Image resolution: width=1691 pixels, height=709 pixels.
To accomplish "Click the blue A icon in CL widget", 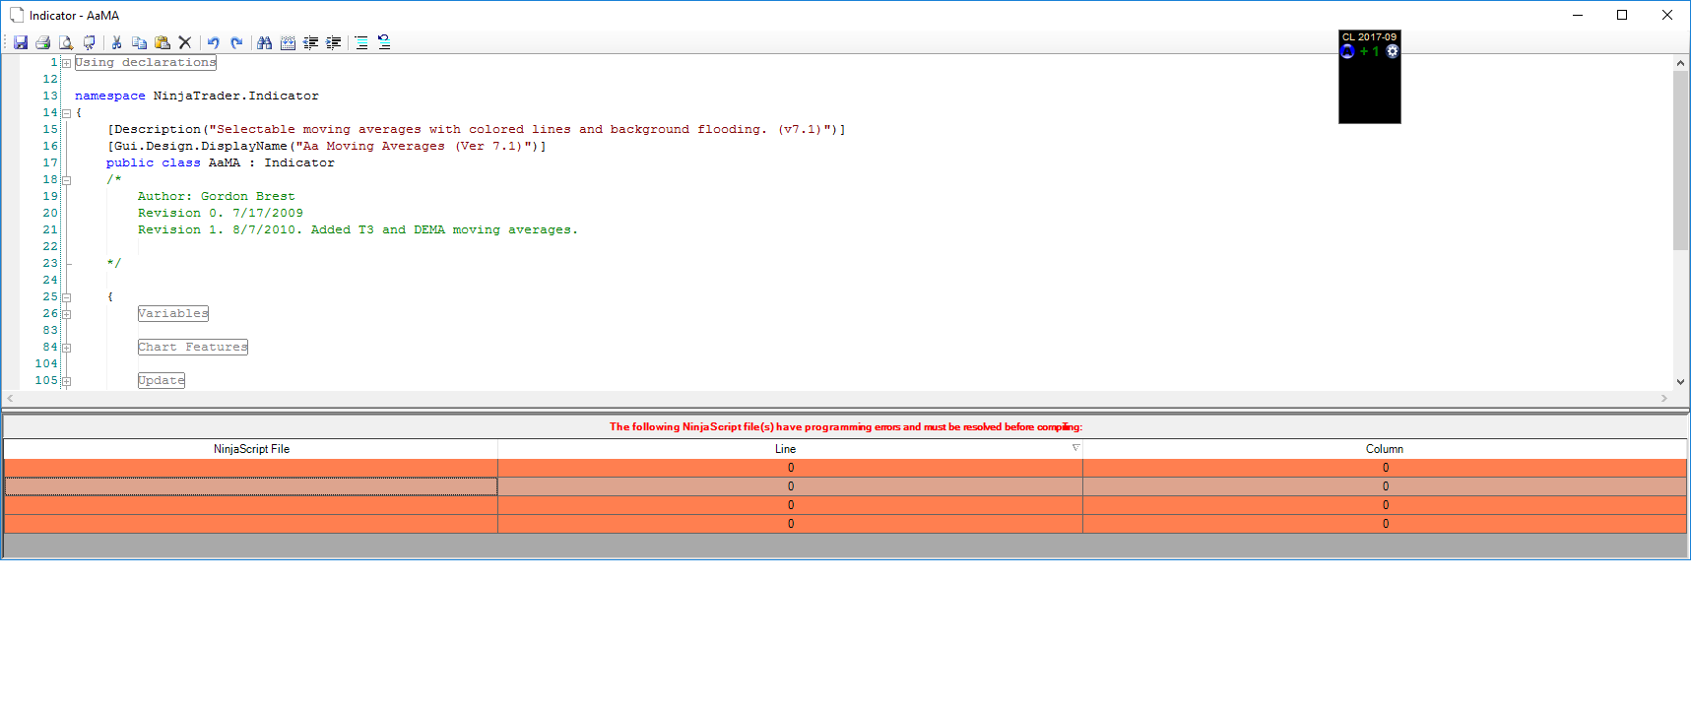I will click(1348, 51).
